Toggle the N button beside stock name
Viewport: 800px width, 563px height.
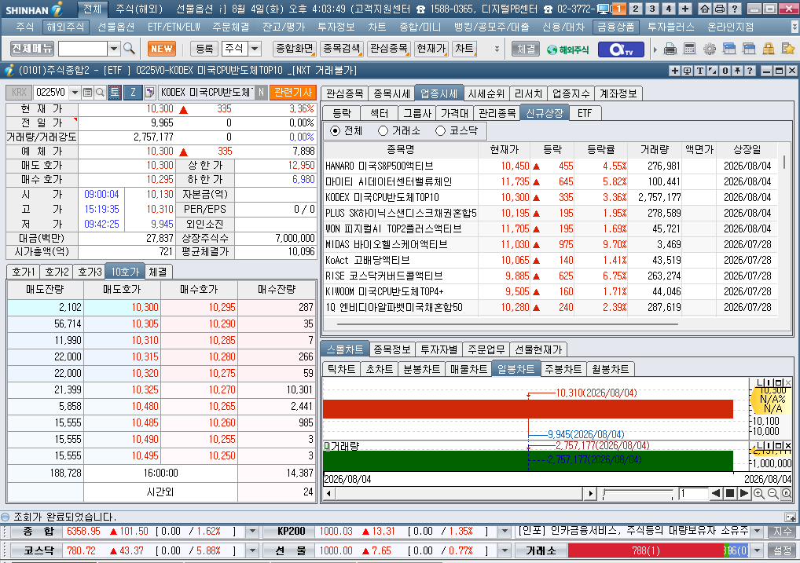261,93
